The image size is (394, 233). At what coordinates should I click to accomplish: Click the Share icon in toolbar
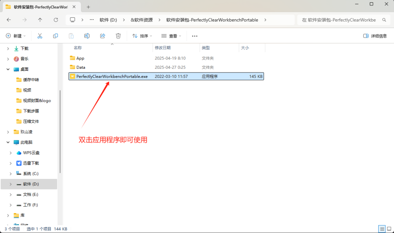tap(103, 36)
